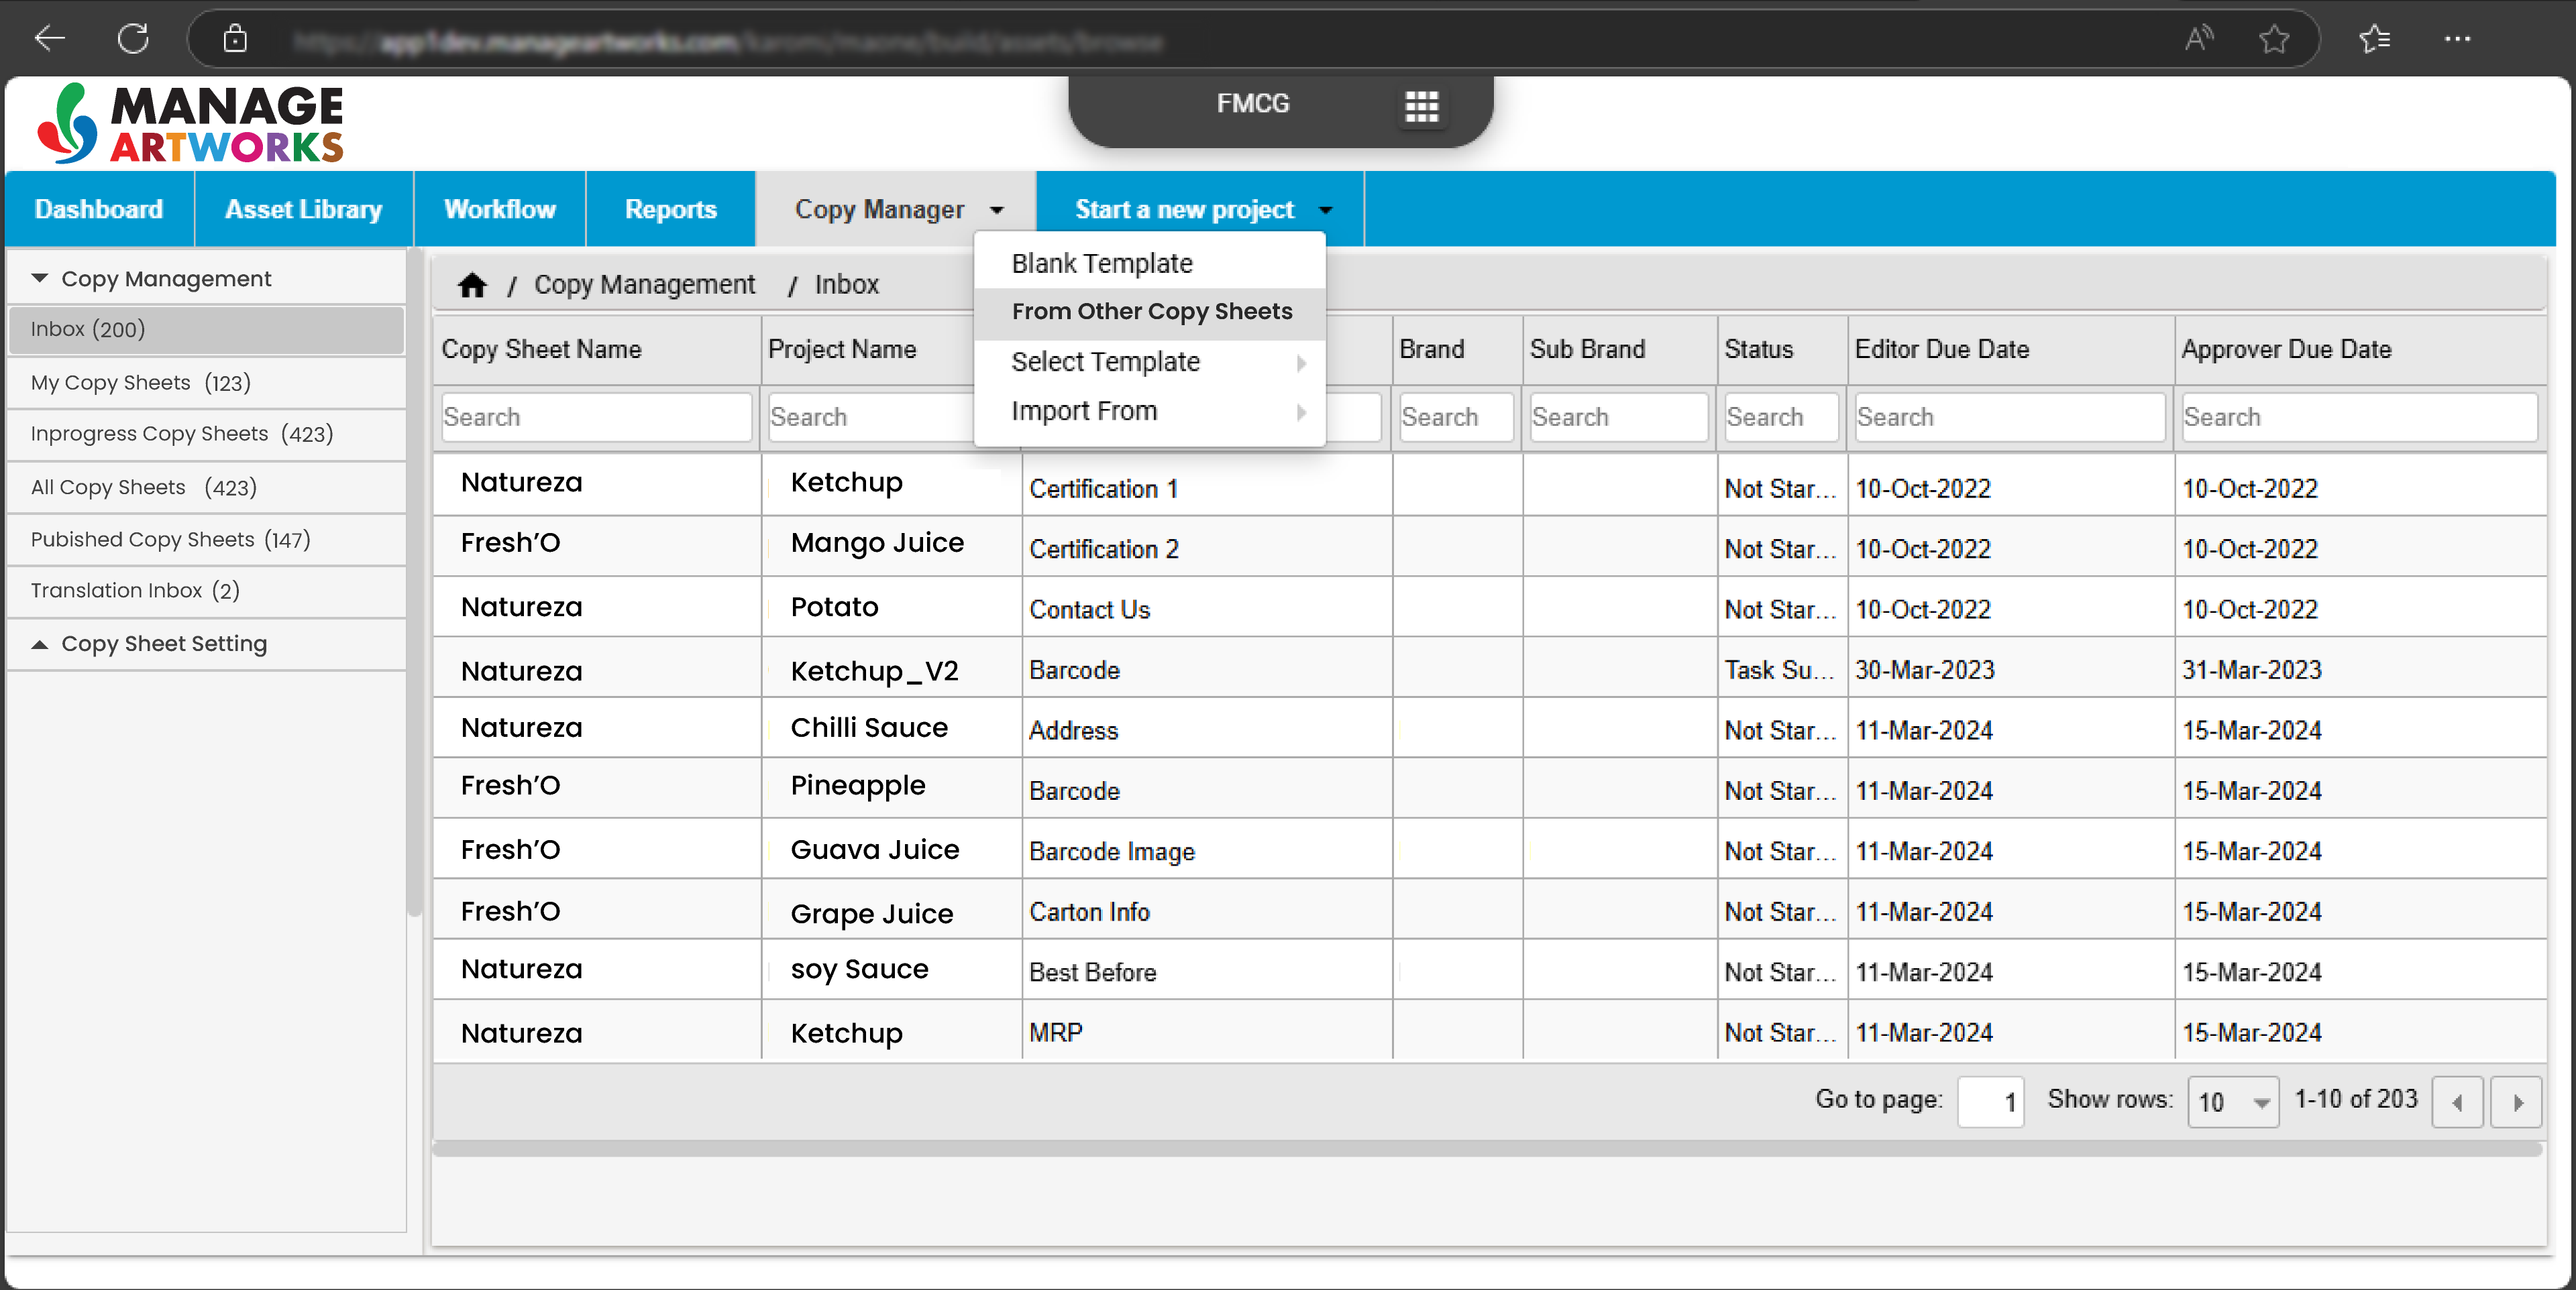Click the Approver Due Date search field
The width and height of the screenshot is (2576, 1290).
click(x=2360, y=416)
